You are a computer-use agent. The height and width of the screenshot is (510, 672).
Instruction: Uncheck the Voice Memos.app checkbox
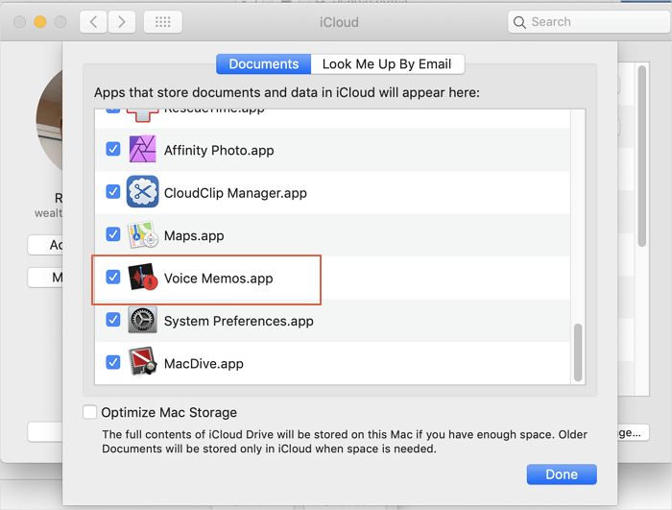coord(113,278)
